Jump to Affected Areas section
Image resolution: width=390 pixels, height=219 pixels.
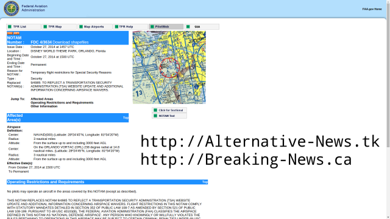coord(42,99)
